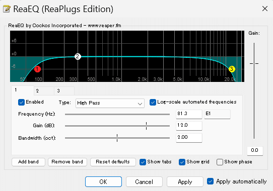273x191 pixels.
Task: Toggle the band Enabled checkbox
Action: pyautogui.click(x=22, y=102)
